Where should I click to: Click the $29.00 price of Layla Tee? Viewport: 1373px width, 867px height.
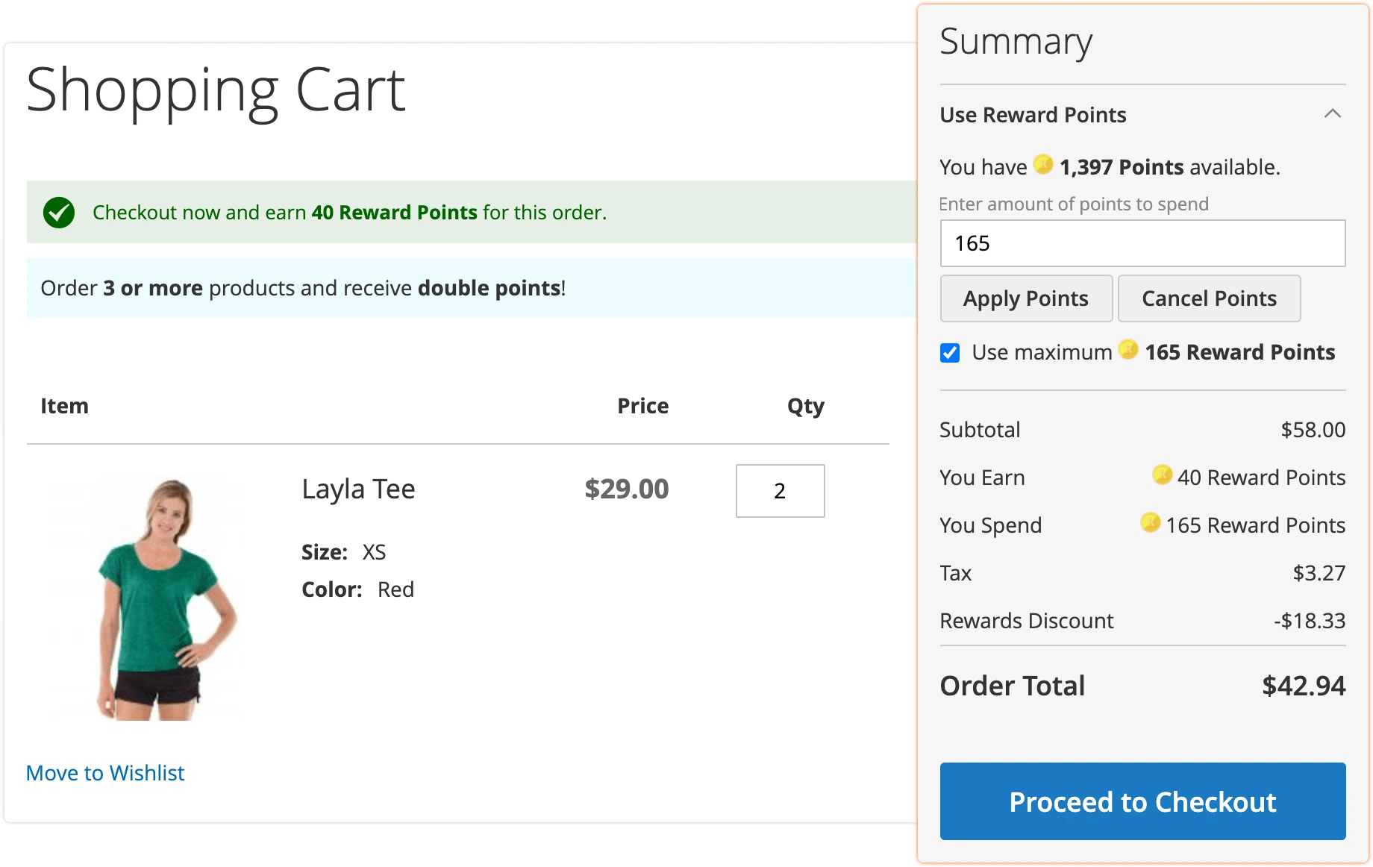(x=625, y=489)
